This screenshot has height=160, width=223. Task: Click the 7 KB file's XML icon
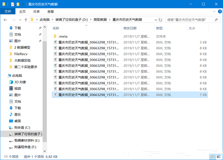pos(55,95)
